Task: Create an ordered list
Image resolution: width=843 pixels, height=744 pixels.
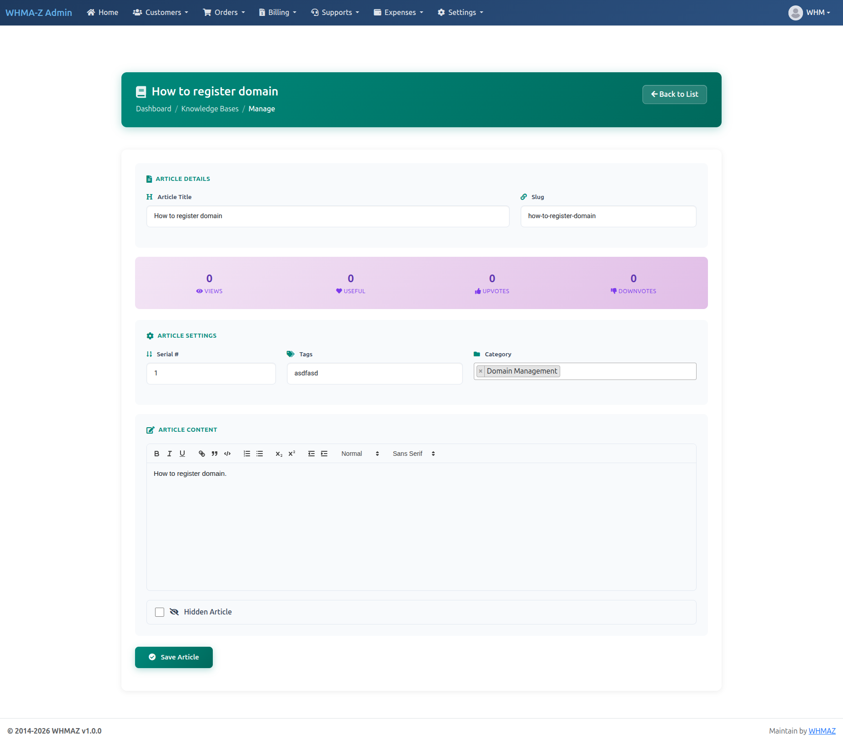Action: coord(247,453)
